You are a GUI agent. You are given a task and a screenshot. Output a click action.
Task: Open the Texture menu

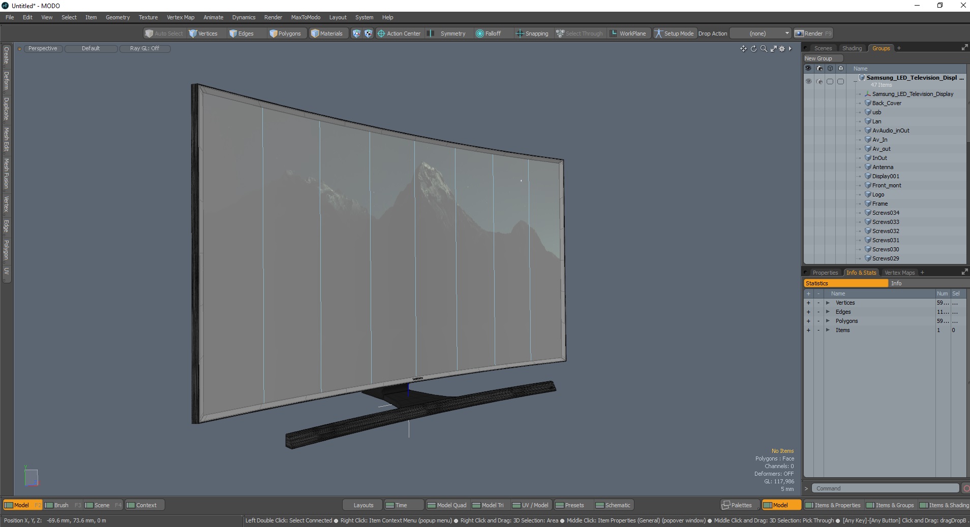(x=148, y=17)
